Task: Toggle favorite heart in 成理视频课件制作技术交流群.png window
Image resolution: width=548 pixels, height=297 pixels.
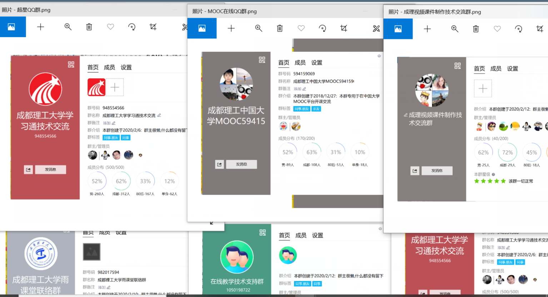Action: (x=497, y=29)
